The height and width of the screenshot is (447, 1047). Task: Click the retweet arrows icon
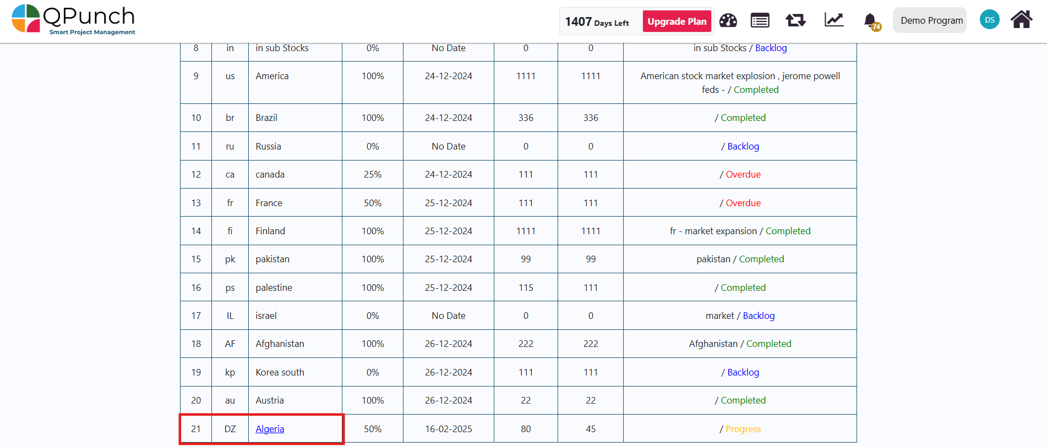point(795,21)
